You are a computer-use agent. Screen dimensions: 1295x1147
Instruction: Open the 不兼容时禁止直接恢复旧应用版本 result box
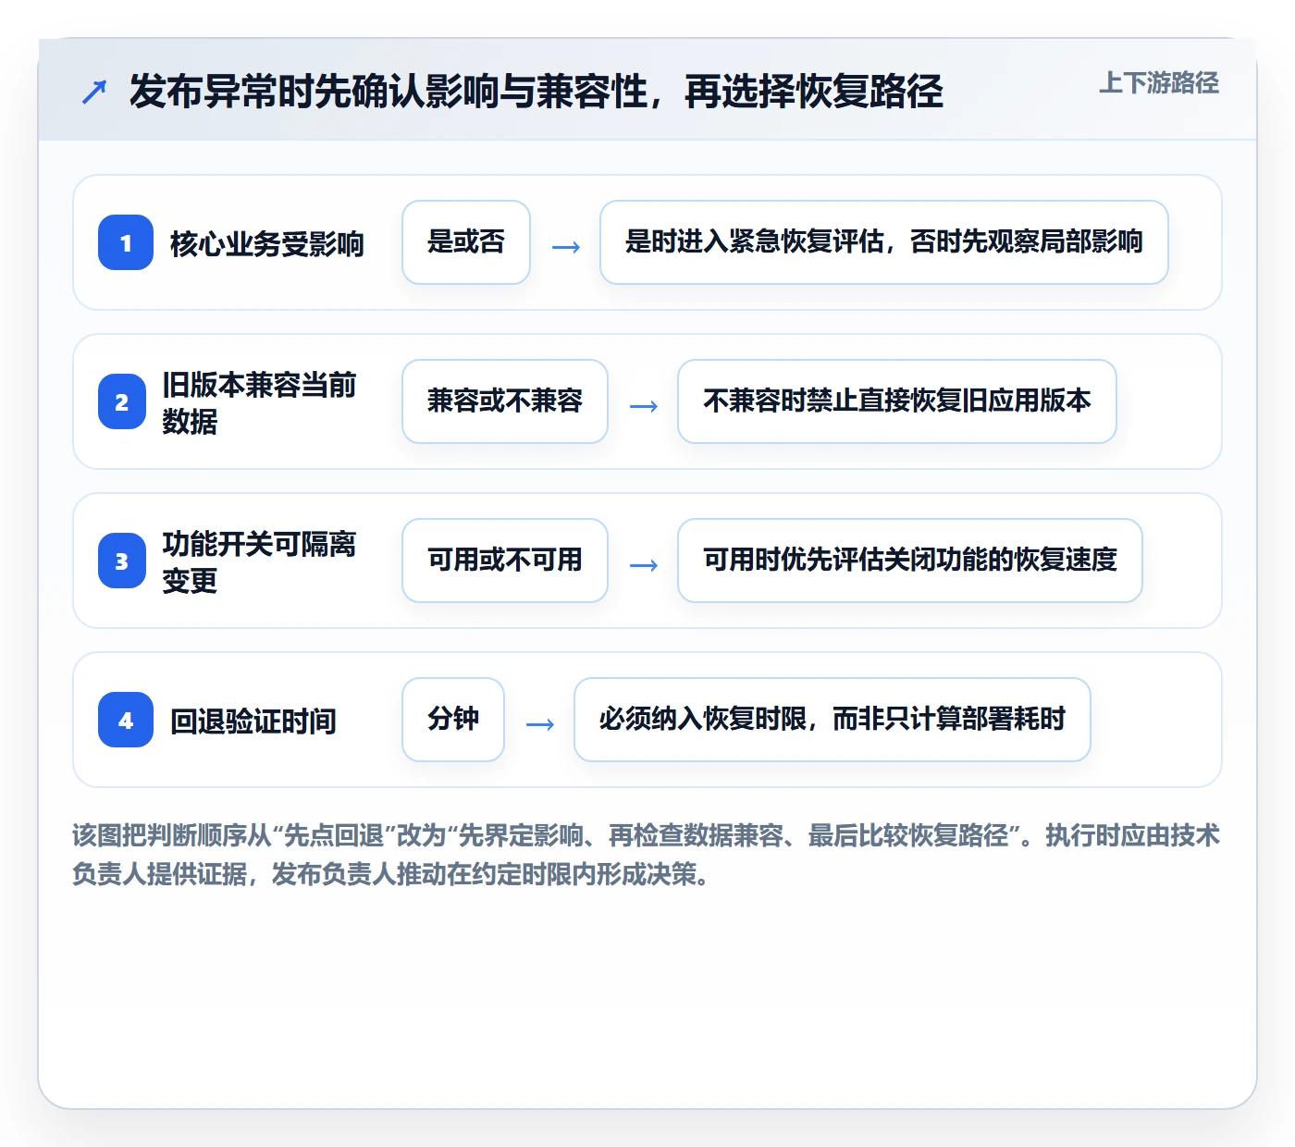(897, 401)
